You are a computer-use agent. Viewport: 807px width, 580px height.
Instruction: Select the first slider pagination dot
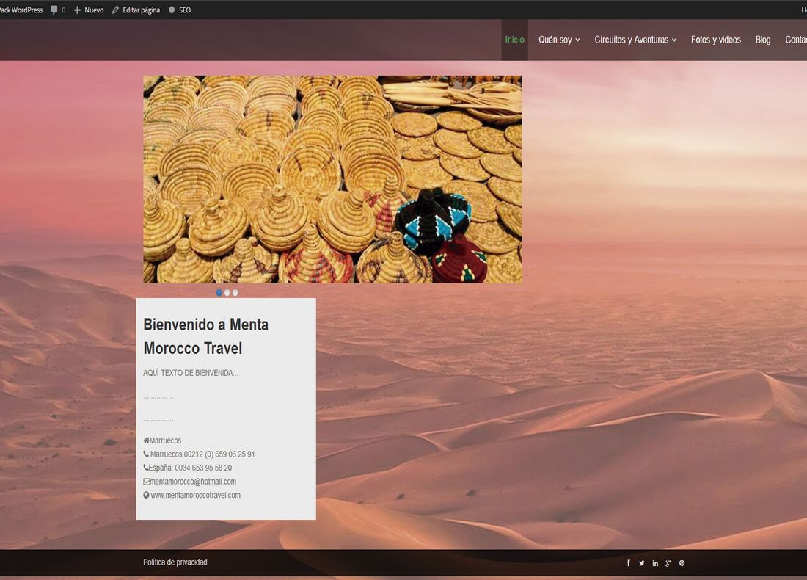pyautogui.click(x=219, y=293)
